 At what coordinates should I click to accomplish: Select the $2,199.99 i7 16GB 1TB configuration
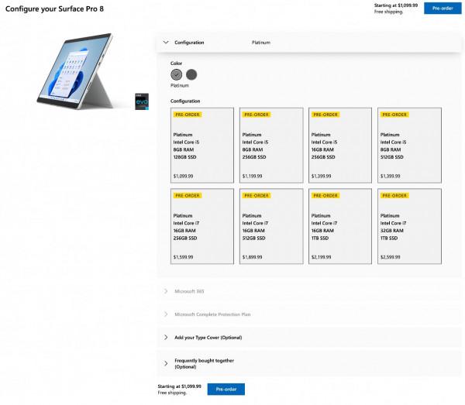click(339, 226)
